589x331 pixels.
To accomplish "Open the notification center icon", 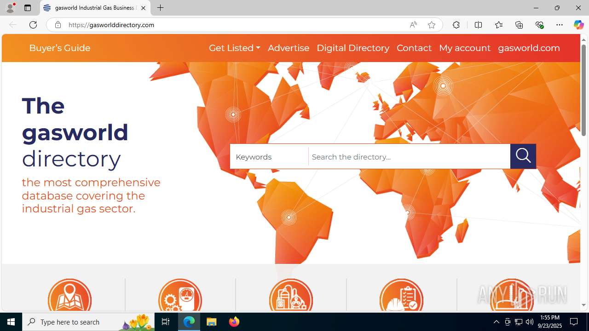I will point(574,322).
